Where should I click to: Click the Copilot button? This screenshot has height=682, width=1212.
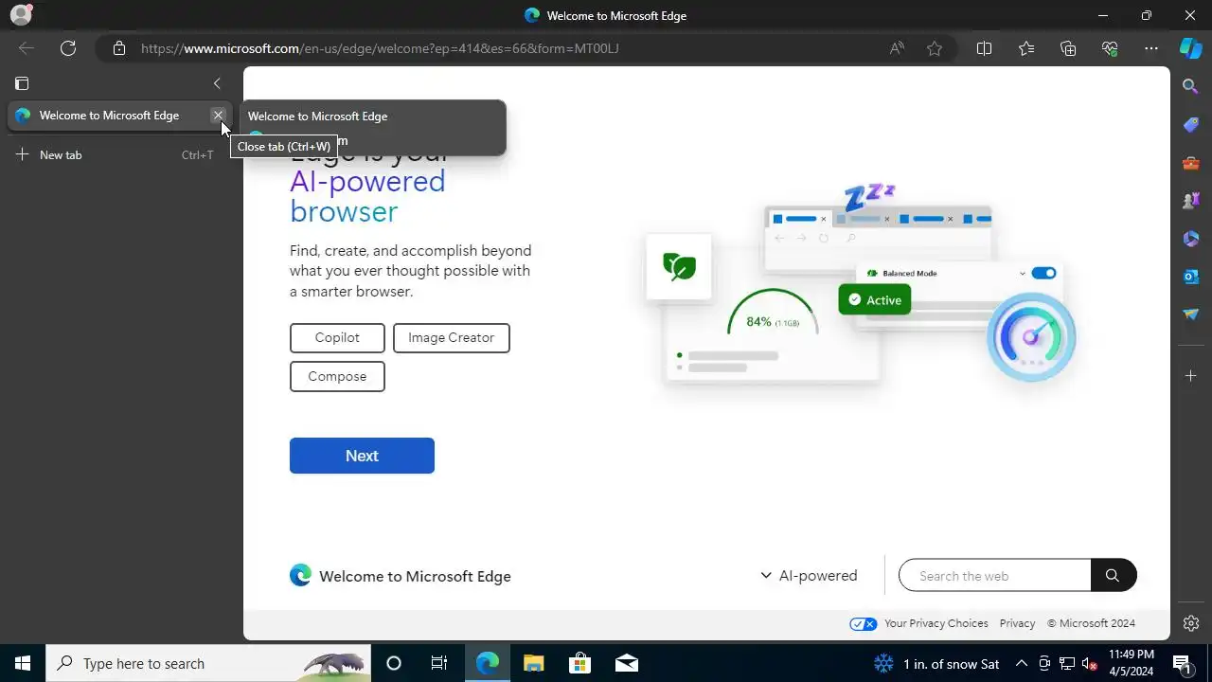pyautogui.click(x=337, y=337)
